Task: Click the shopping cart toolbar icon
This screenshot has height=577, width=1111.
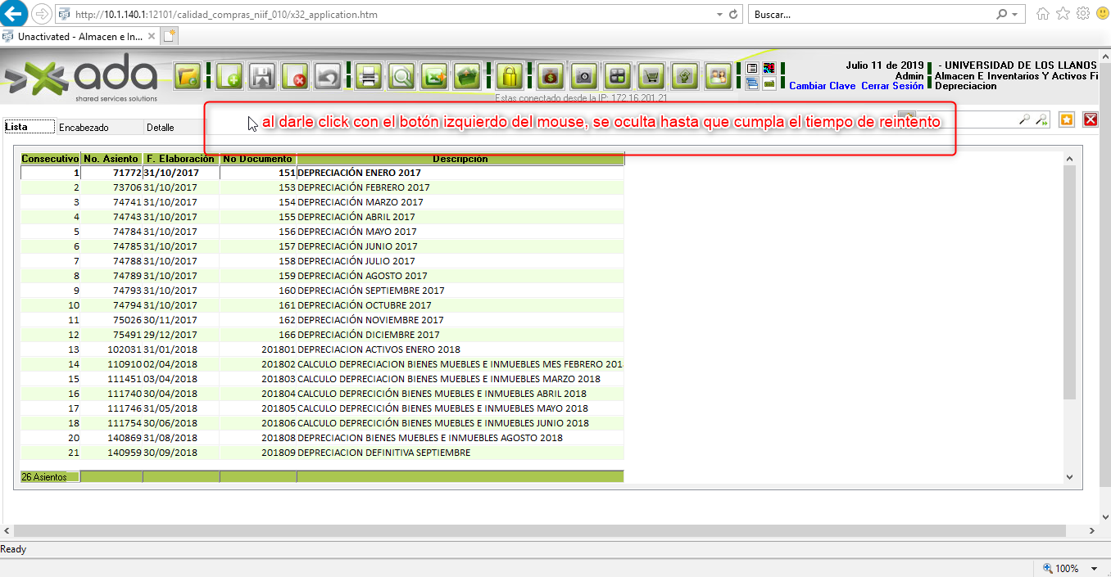Action: [x=651, y=76]
